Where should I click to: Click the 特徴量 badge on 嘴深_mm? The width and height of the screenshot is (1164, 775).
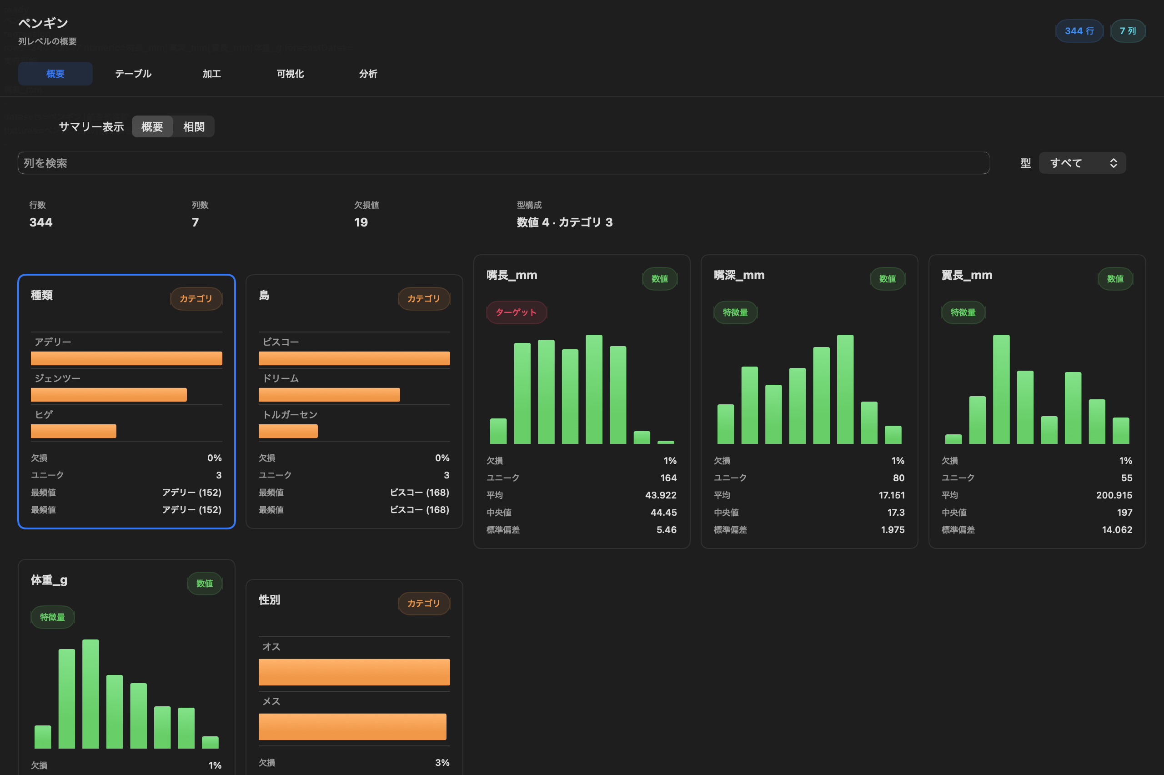735,312
